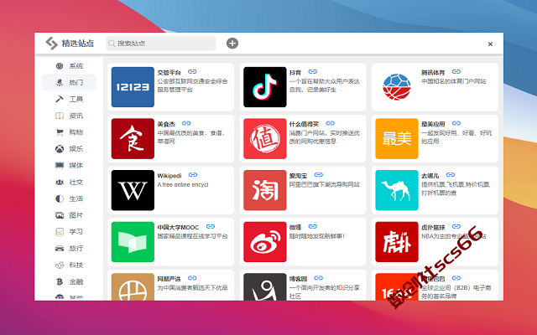Viewport: 537px width, 335px height.
Task: Click the link icon beside 微博
Action: click(313, 227)
